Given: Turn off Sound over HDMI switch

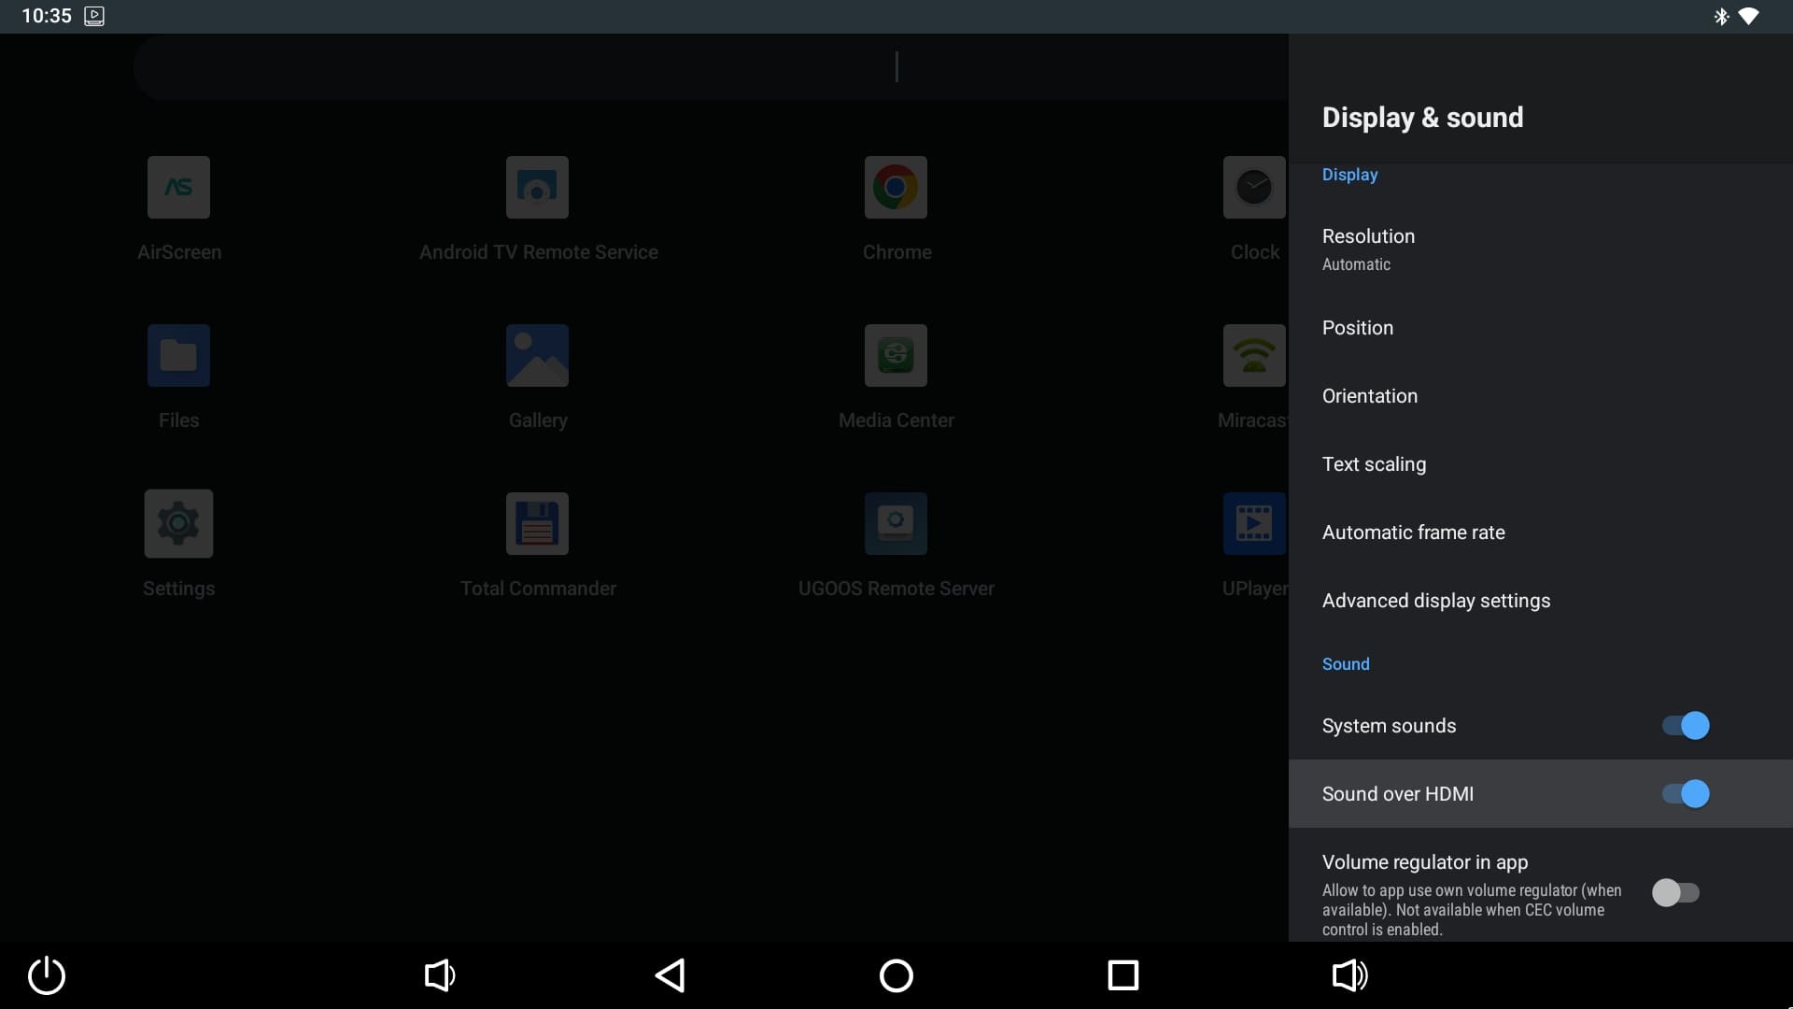Looking at the screenshot, I should tap(1685, 794).
